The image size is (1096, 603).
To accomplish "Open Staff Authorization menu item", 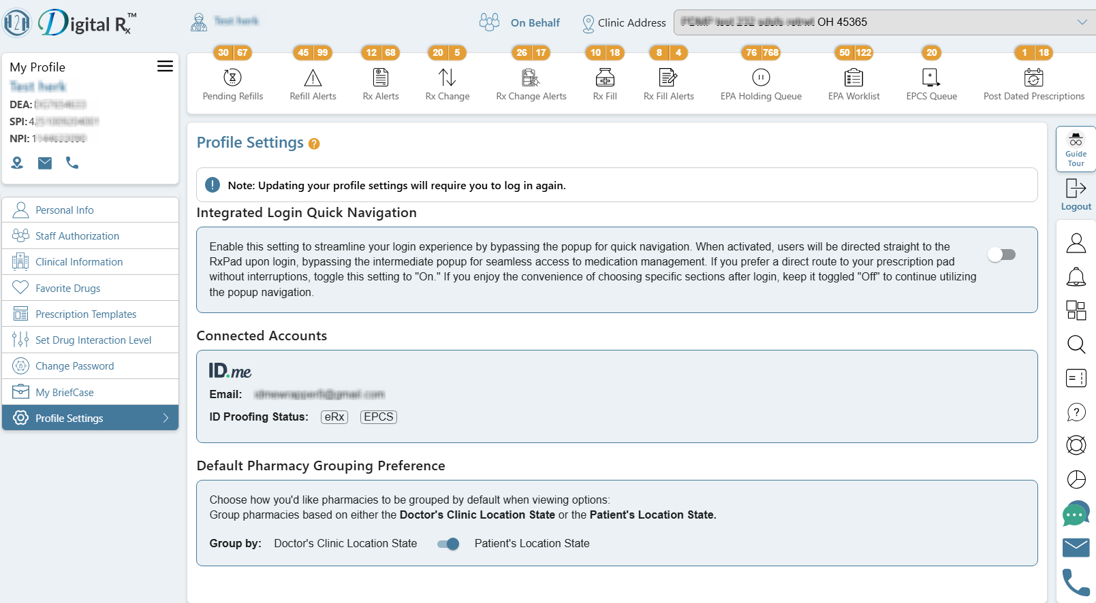I will (x=91, y=236).
